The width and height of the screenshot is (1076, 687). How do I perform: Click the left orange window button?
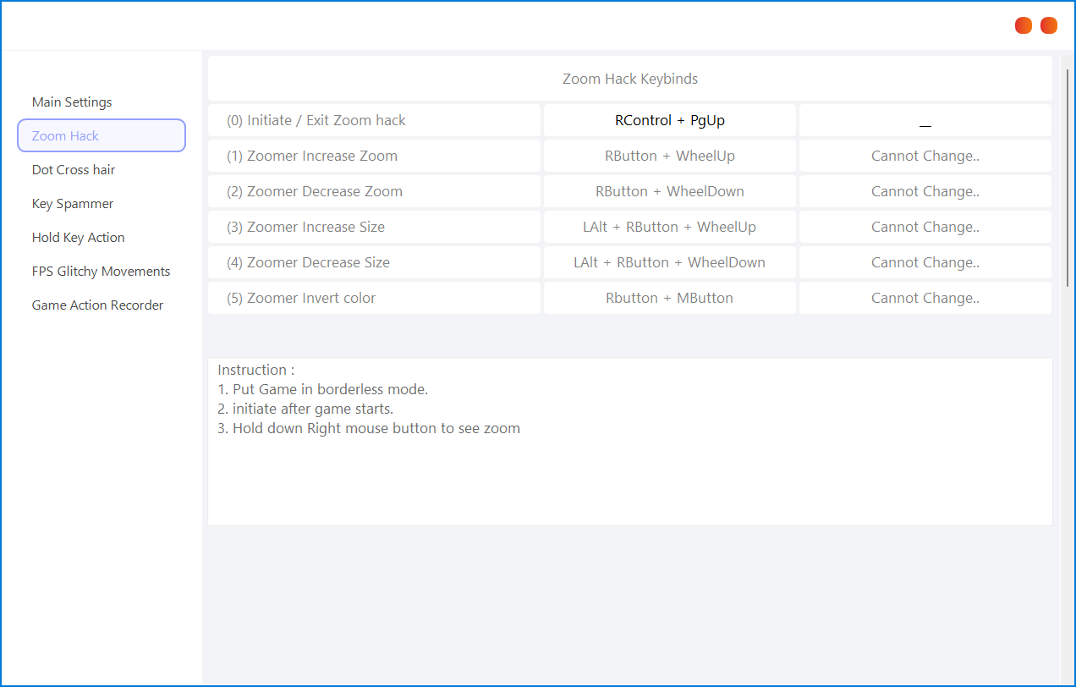(x=1024, y=25)
